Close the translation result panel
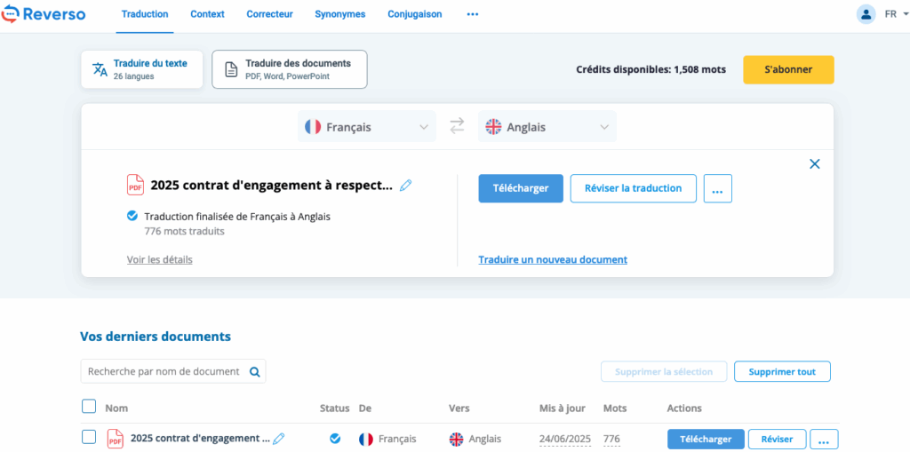910x452 pixels. tap(814, 163)
